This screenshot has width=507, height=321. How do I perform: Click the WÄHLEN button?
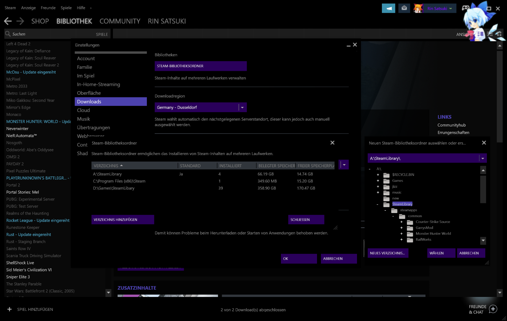441,253
